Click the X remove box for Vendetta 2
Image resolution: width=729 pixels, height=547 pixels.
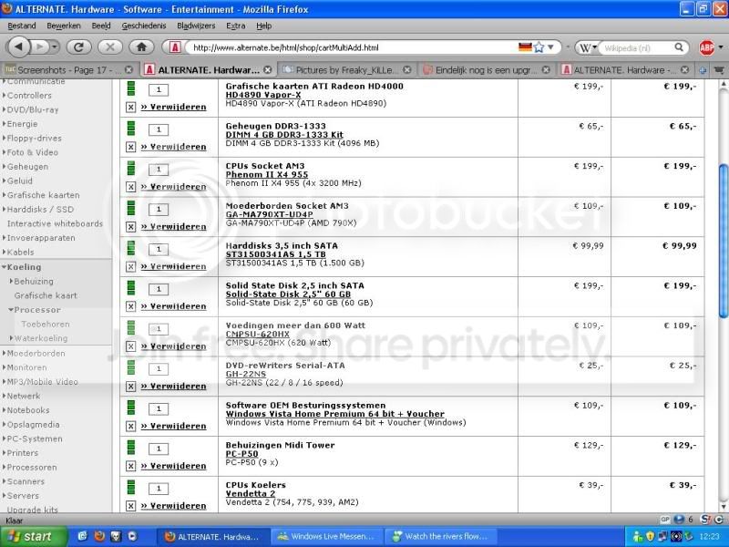[130, 506]
